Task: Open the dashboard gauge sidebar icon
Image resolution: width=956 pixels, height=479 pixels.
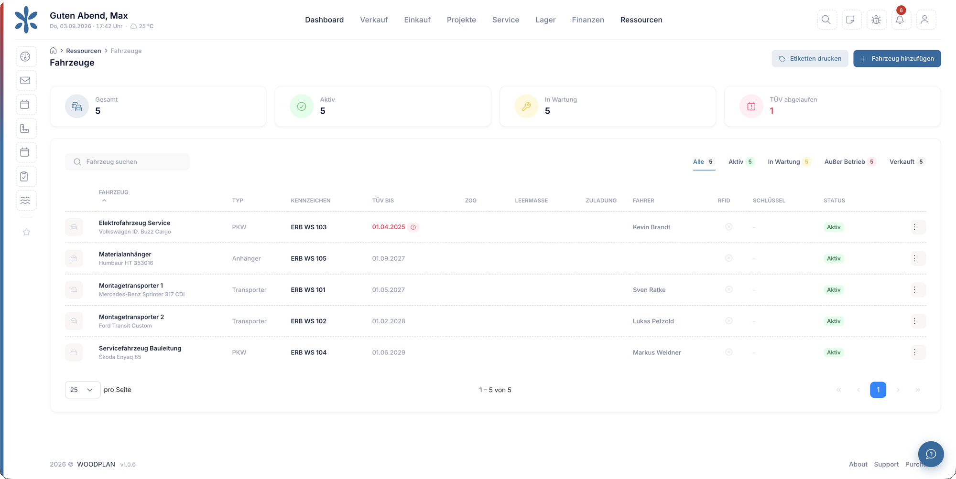Action: 26,57
